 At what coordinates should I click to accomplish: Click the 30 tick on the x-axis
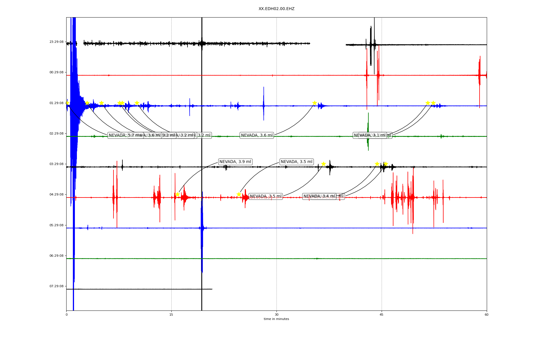click(276, 315)
